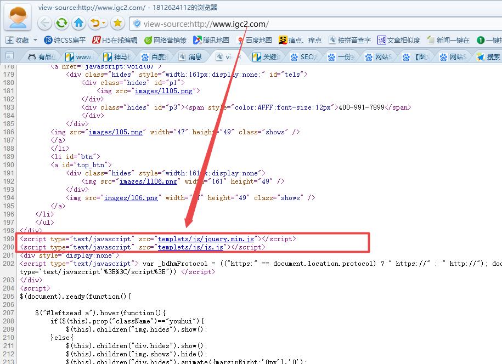Open the home page icon

click(x=78, y=23)
